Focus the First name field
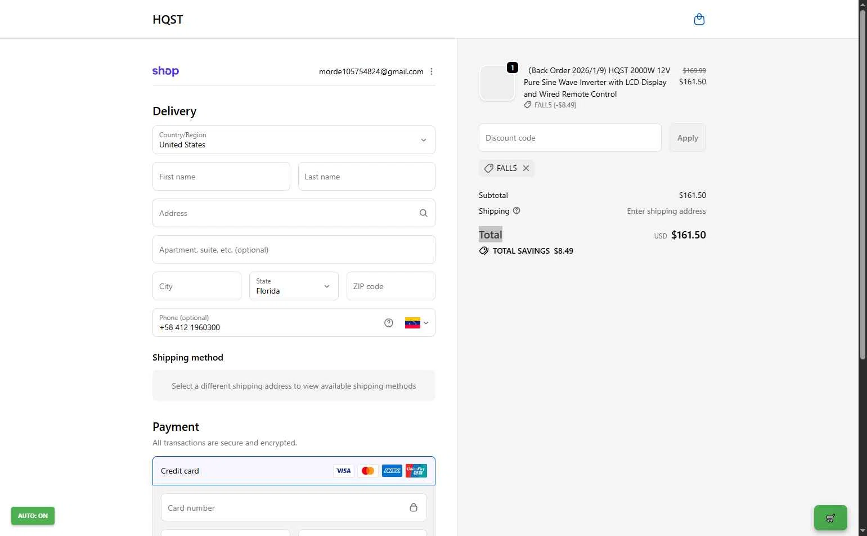Viewport: 867px width, 536px height. coord(221,177)
